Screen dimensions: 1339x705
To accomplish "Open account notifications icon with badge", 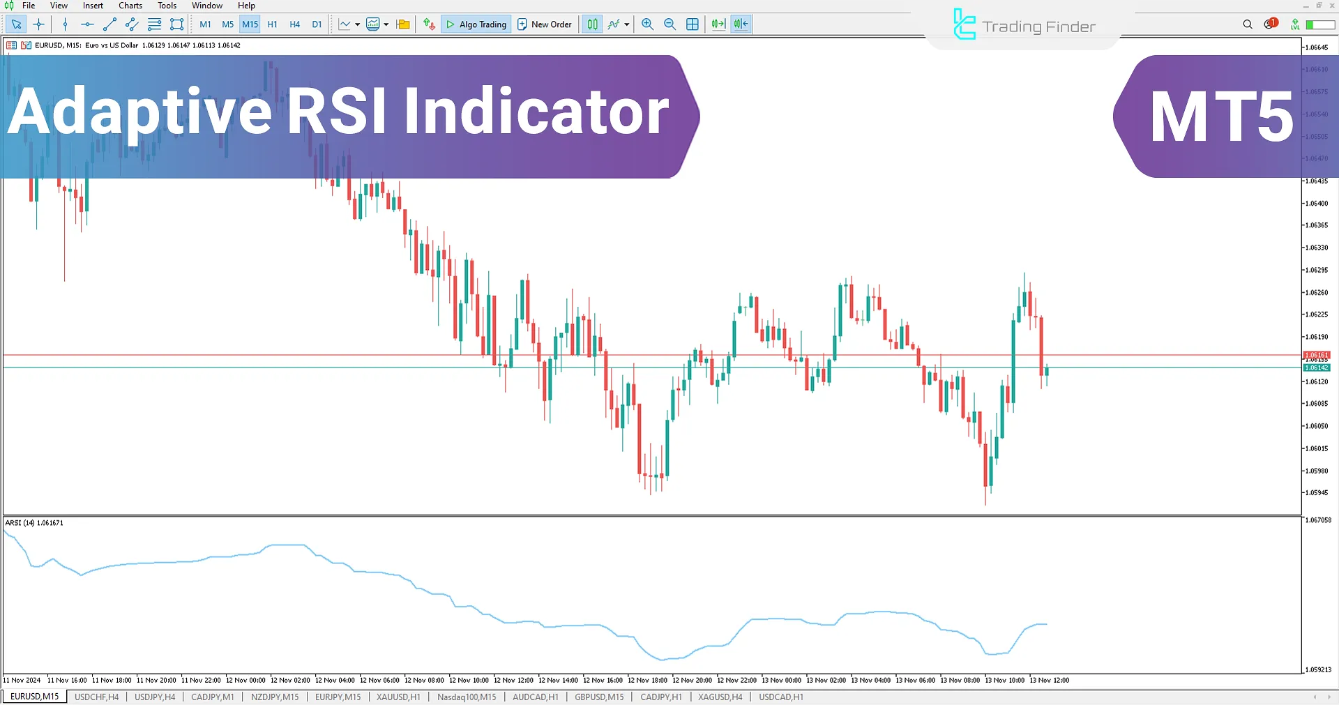I will (1271, 24).
